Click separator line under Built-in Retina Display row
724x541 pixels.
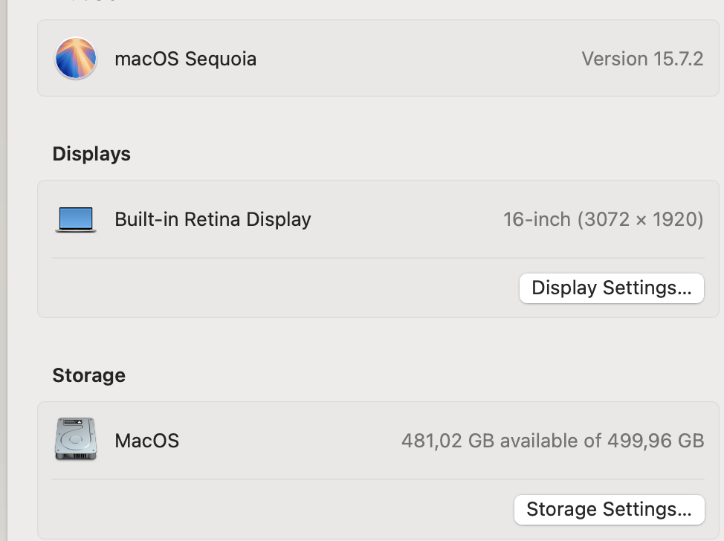click(x=378, y=258)
